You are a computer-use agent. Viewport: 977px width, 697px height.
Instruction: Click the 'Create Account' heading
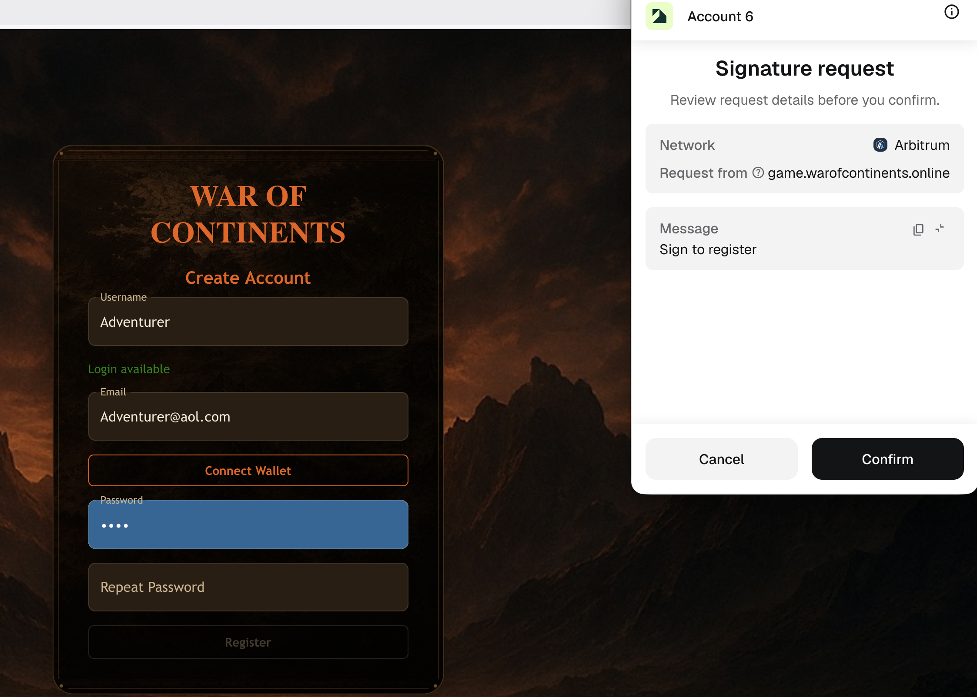point(248,278)
